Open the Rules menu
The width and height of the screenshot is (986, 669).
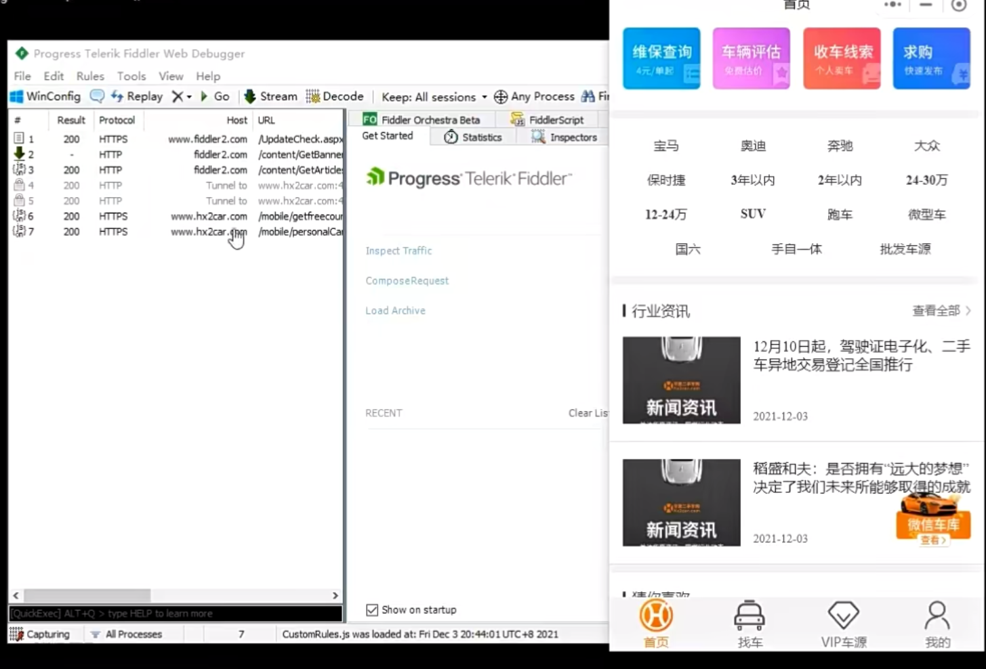click(90, 76)
